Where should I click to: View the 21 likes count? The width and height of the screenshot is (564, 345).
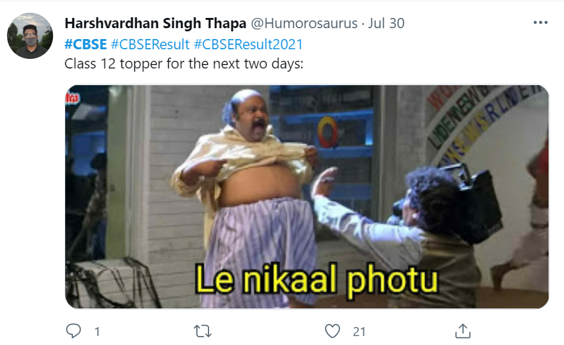click(x=359, y=332)
